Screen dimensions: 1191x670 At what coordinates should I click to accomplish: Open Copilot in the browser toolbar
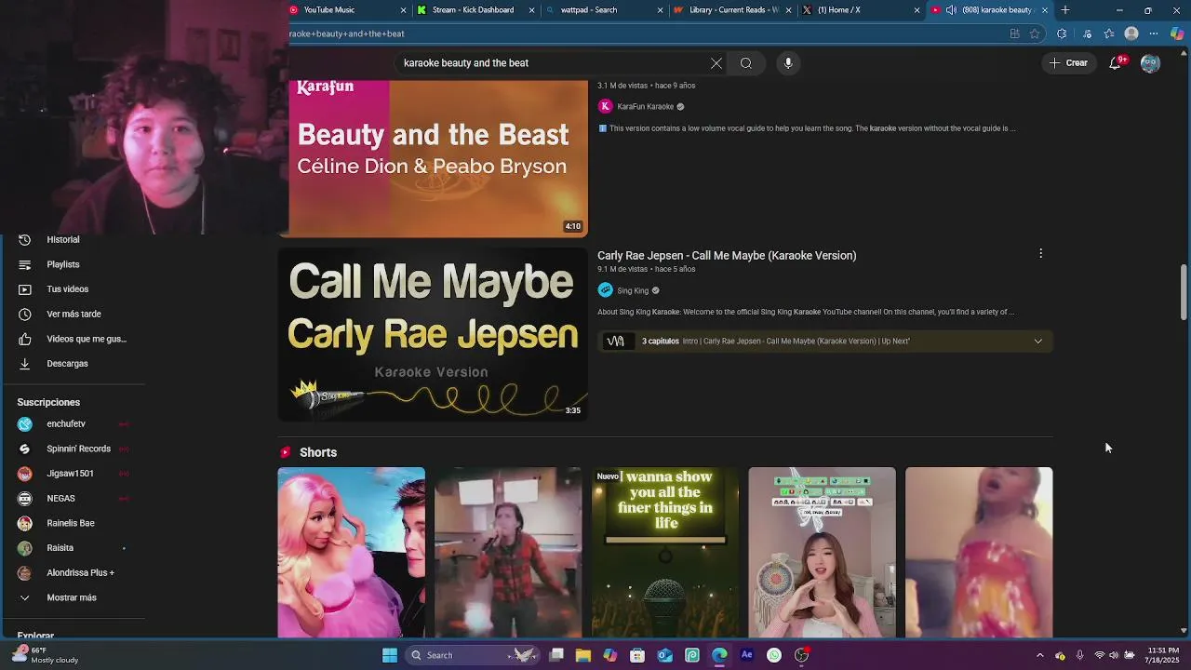click(1177, 33)
